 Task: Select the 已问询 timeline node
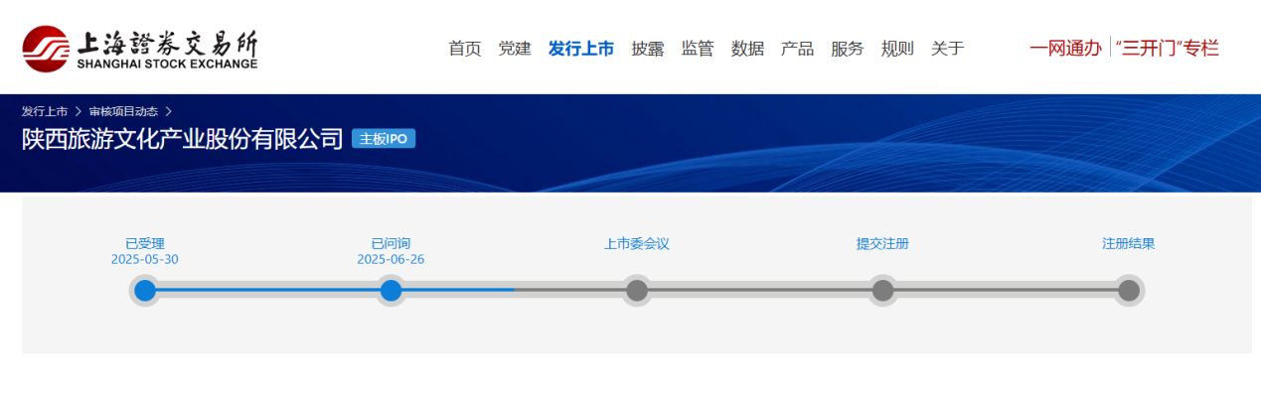391,291
